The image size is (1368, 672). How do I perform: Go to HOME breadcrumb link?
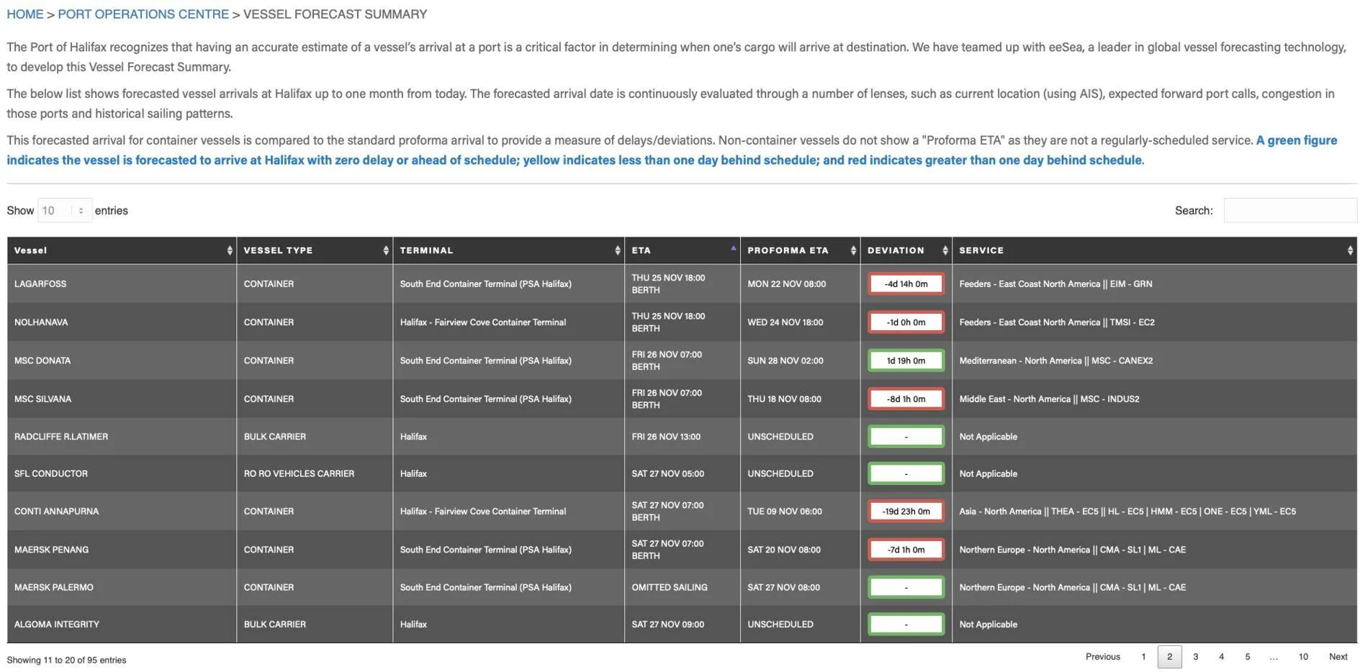click(x=25, y=14)
